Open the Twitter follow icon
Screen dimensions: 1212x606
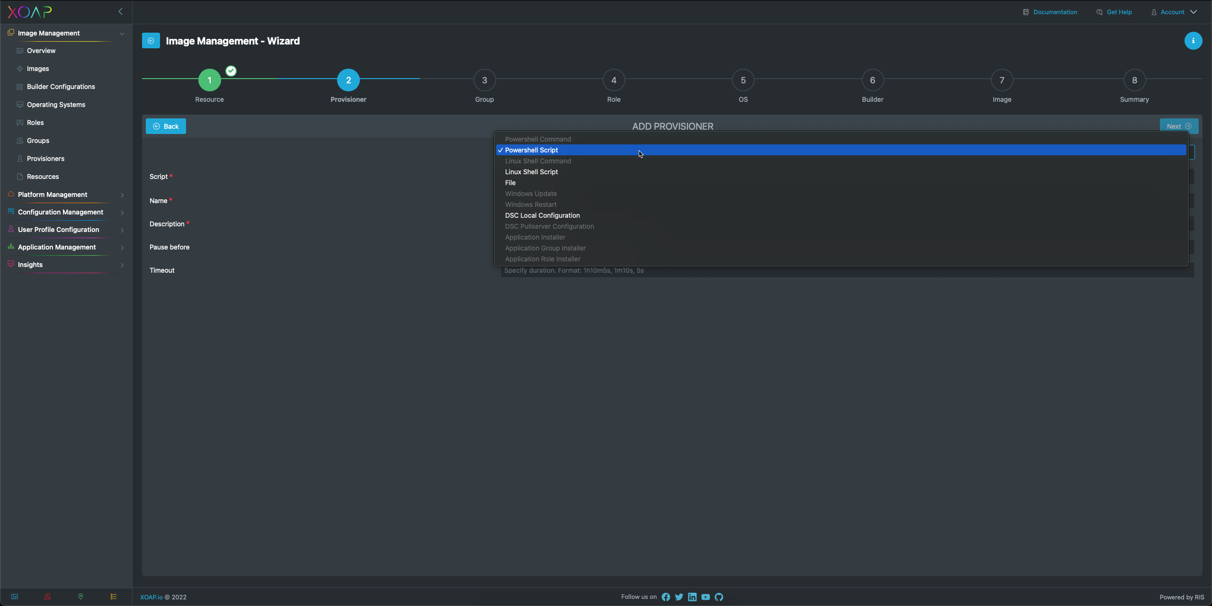679,597
